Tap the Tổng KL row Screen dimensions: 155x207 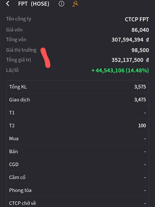(x=78, y=87)
